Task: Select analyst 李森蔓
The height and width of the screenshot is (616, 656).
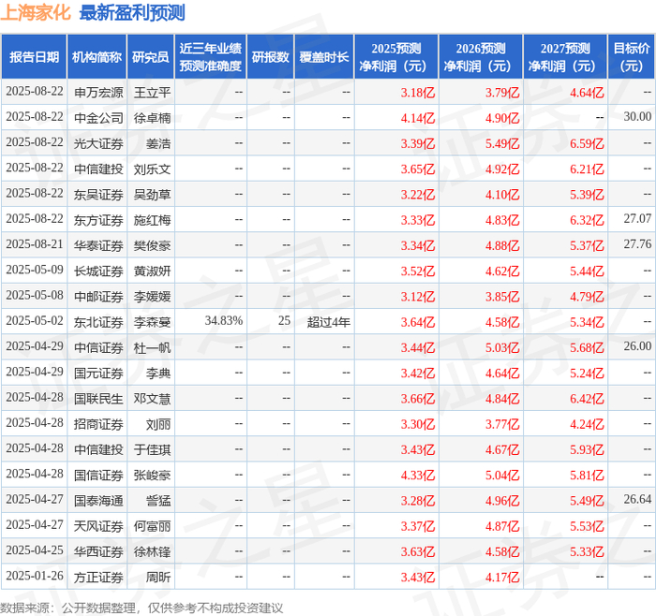Action: click(x=152, y=322)
